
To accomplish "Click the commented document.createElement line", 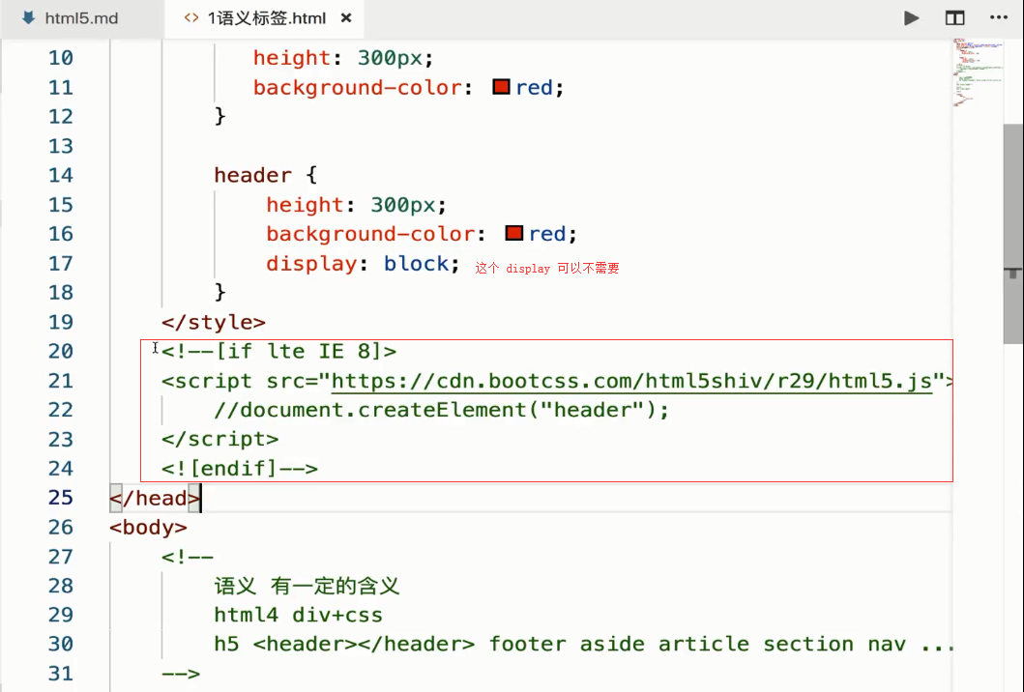I will click(x=442, y=410).
